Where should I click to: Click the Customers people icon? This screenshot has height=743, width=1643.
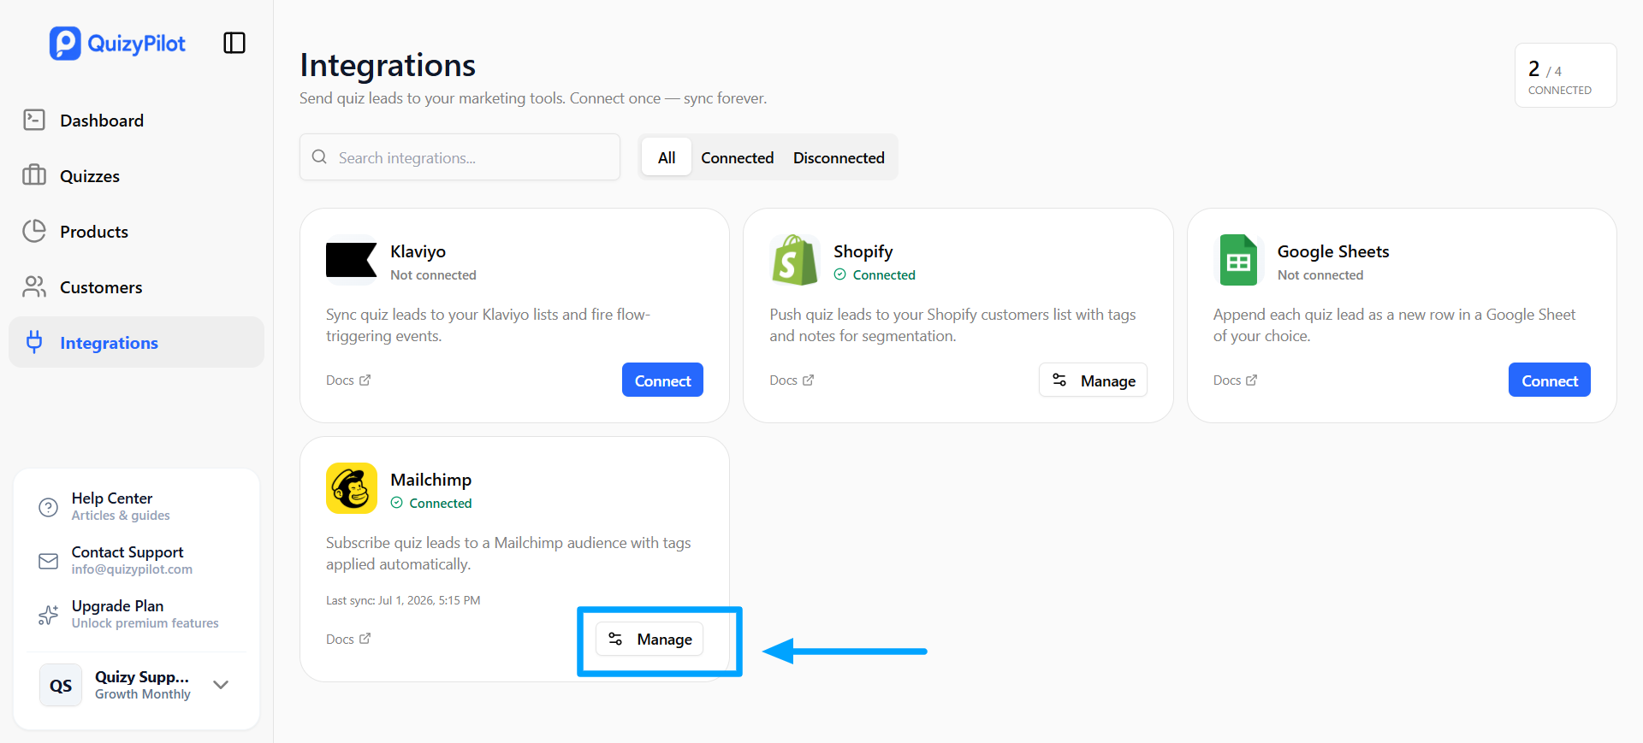(x=34, y=287)
